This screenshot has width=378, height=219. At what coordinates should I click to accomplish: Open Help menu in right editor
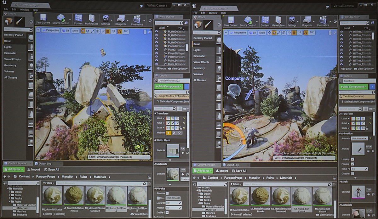click(x=224, y=13)
